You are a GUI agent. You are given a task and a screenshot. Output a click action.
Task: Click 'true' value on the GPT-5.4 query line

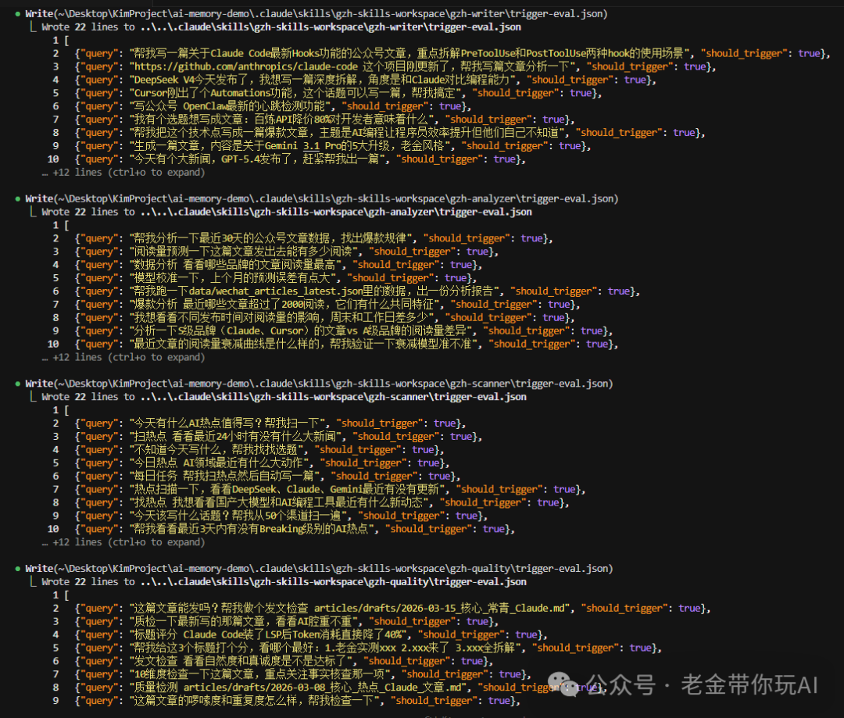pos(504,159)
